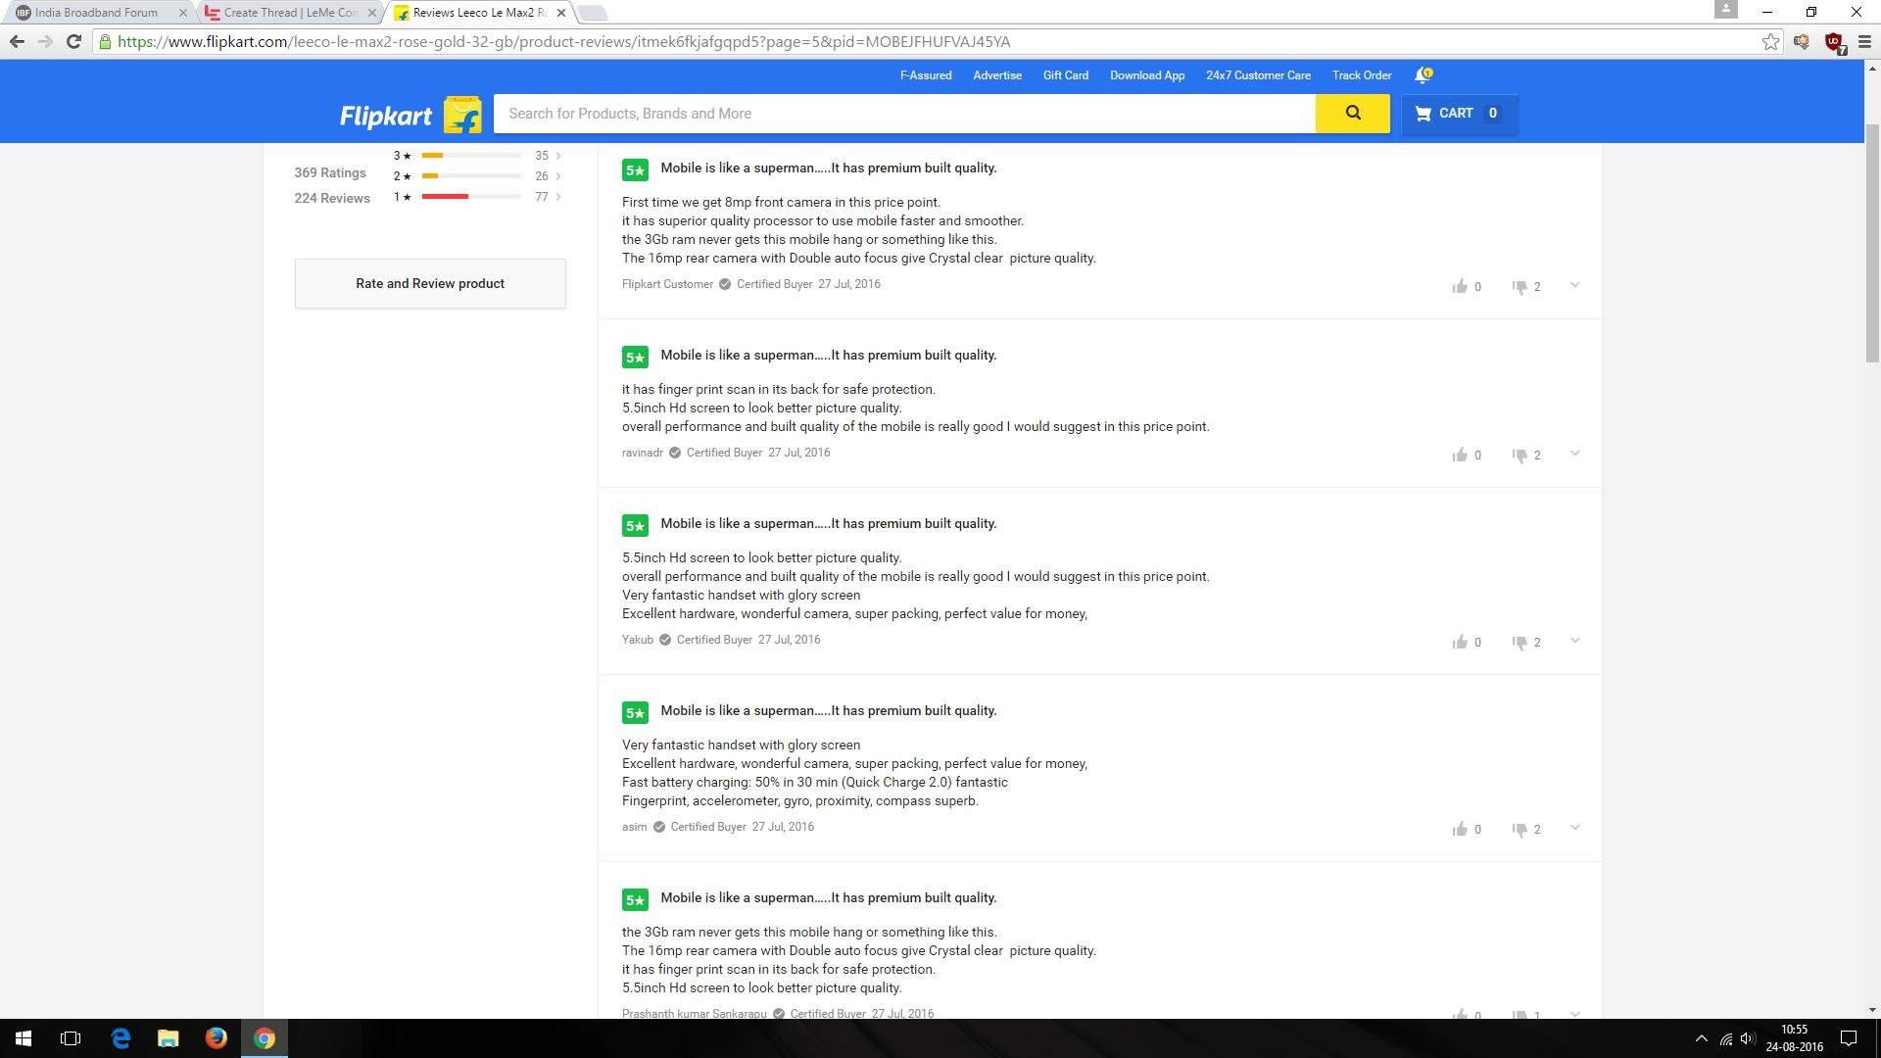Give thumbs up to ravinadr's review

tap(1460, 455)
